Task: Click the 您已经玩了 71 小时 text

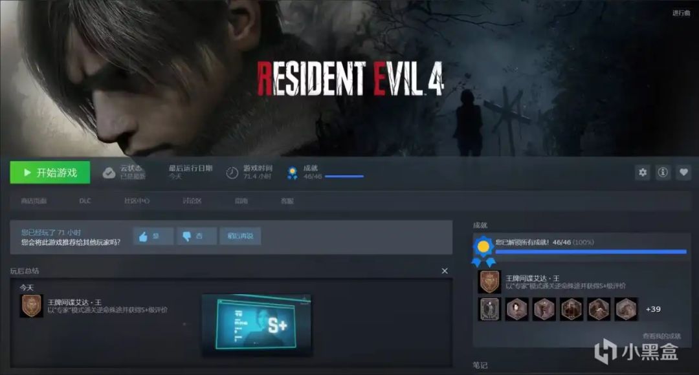Action: (51, 233)
